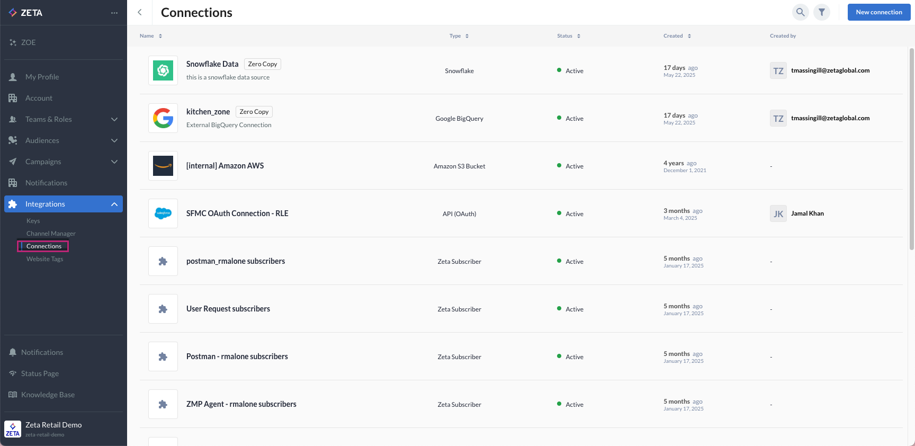Image resolution: width=915 pixels, height=446 pixels.
Task: Click 'API (OAuth)' type cell
Action: (x=459, y=214)
